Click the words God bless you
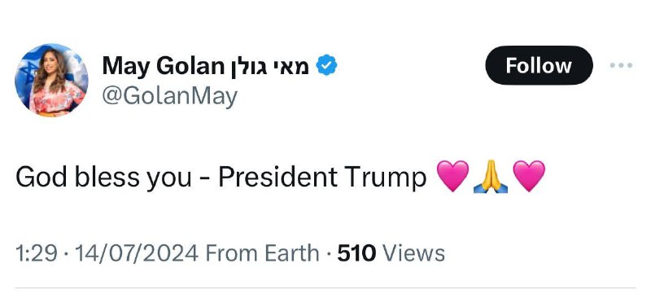This screenshot has height=303, width=651. (x=103, y=178)
